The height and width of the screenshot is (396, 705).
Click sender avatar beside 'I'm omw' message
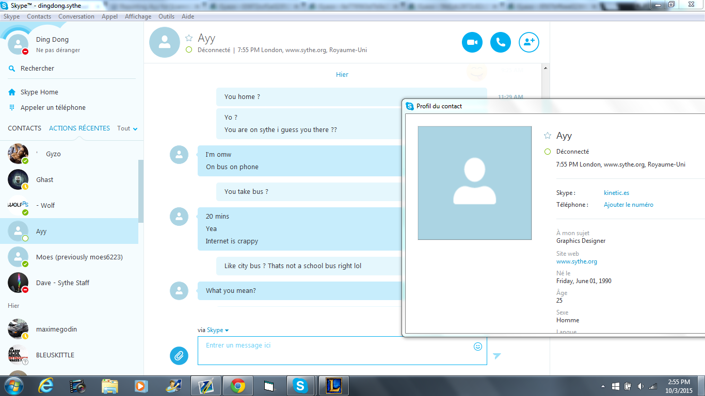click(179, 155)
